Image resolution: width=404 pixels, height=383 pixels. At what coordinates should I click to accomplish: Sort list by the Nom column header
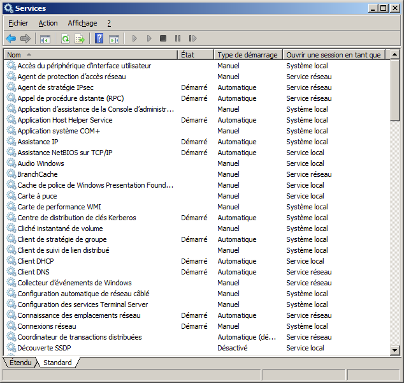(89, 55)
